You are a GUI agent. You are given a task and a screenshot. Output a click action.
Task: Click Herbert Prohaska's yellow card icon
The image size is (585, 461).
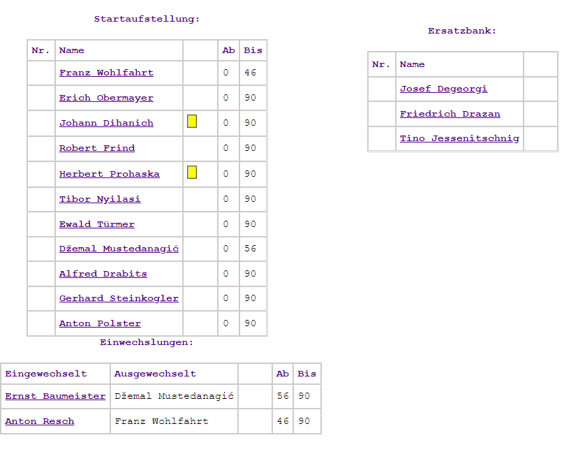point(192,173)
